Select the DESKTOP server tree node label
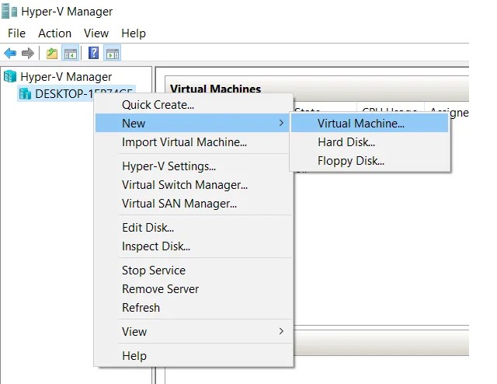Screen dimensions: 497x384 click(84, 94)
